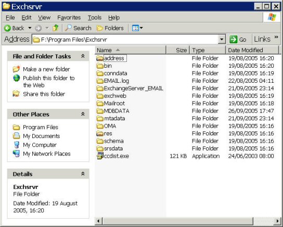
Task: Select the MDBDATA folder
Action: pyautogui.click(x=113, y=111)
